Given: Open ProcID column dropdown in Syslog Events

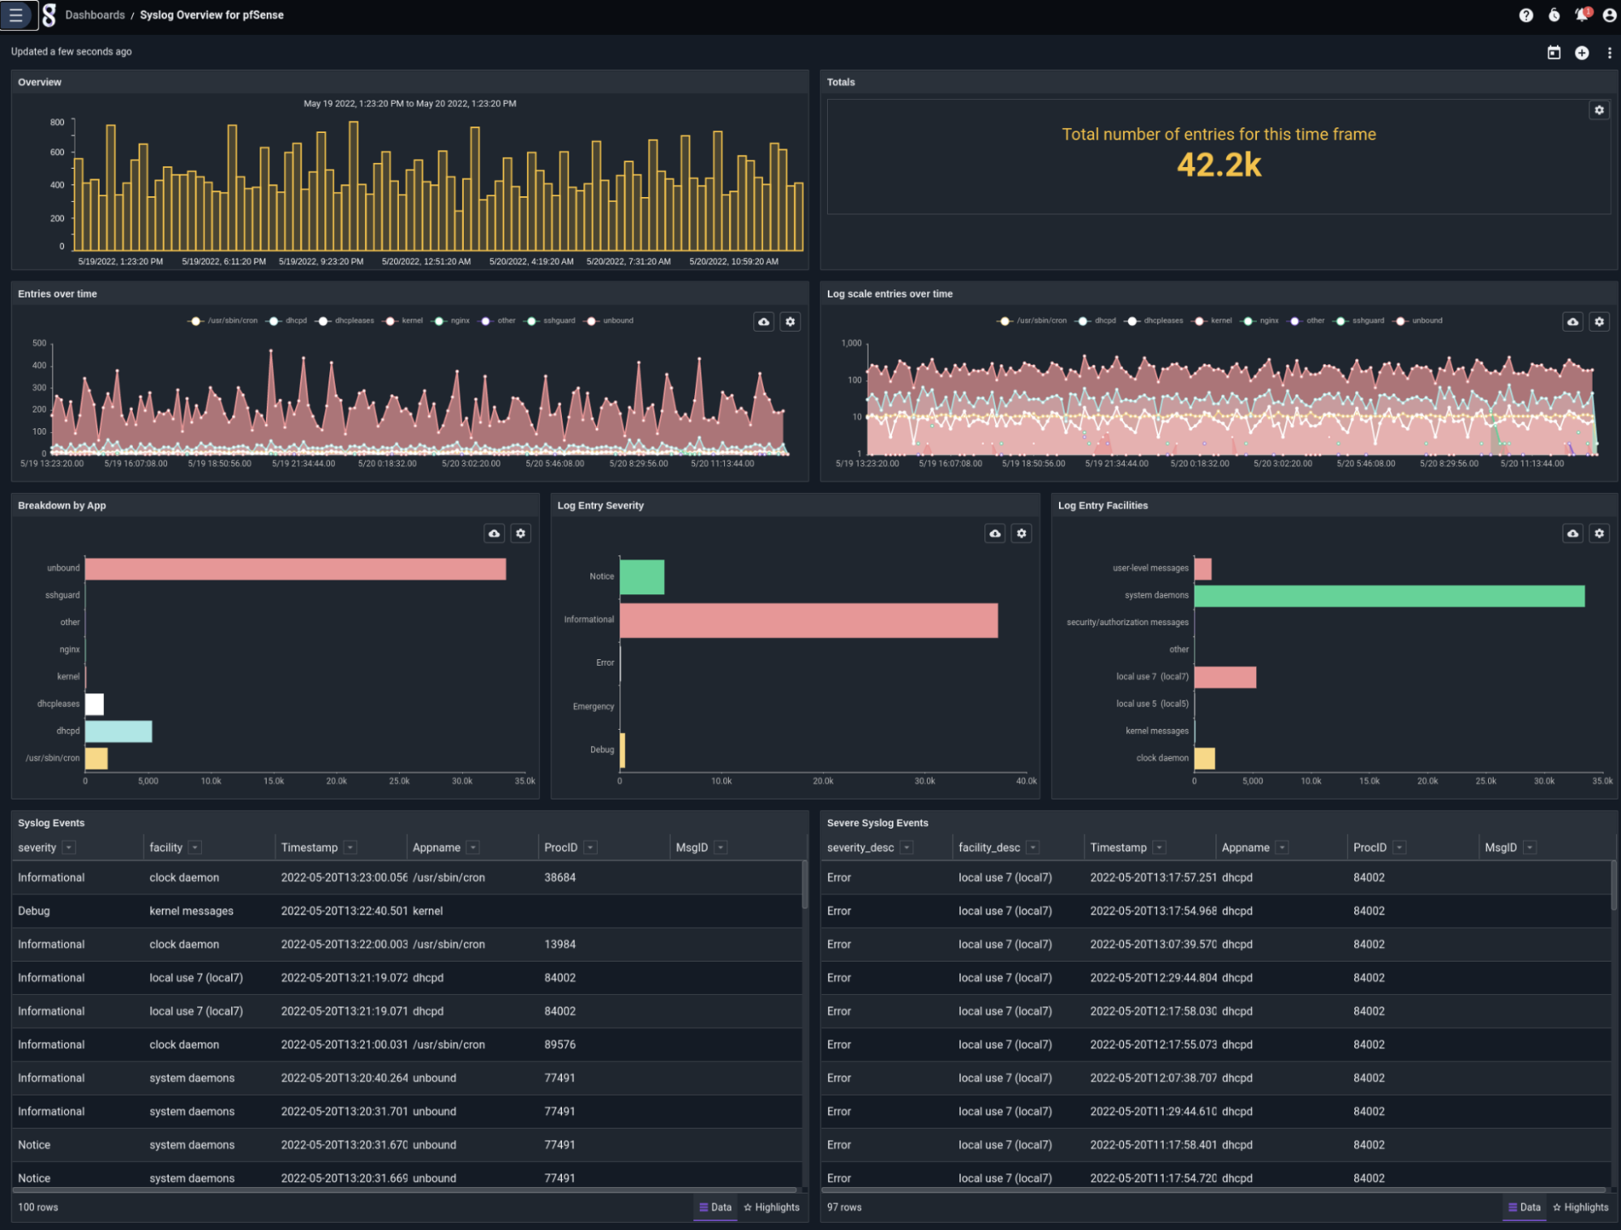Looking at the screenshot, I should click(590, 848).
